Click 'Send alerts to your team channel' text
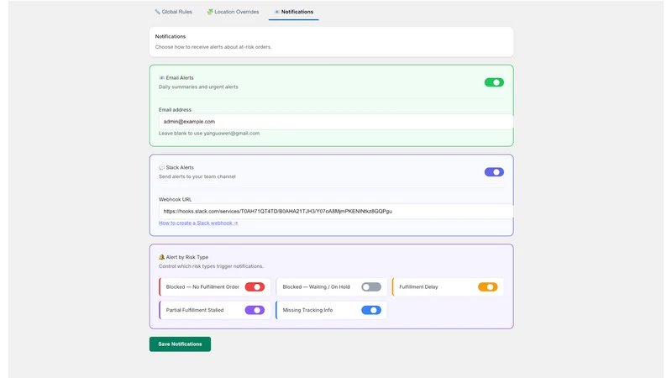This screenshot has height=378, width=672. click(x=197, y=176)
